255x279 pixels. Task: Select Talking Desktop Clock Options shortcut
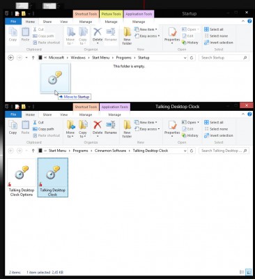click(x=22, y=178)
